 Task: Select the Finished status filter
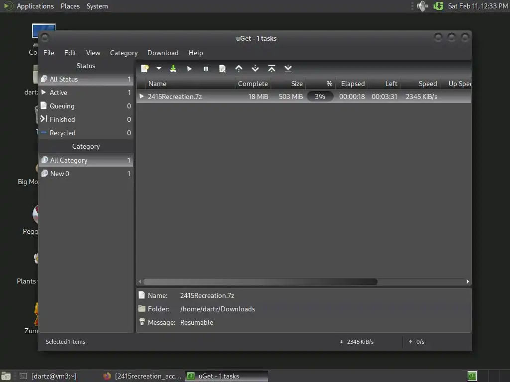[86, 119]
